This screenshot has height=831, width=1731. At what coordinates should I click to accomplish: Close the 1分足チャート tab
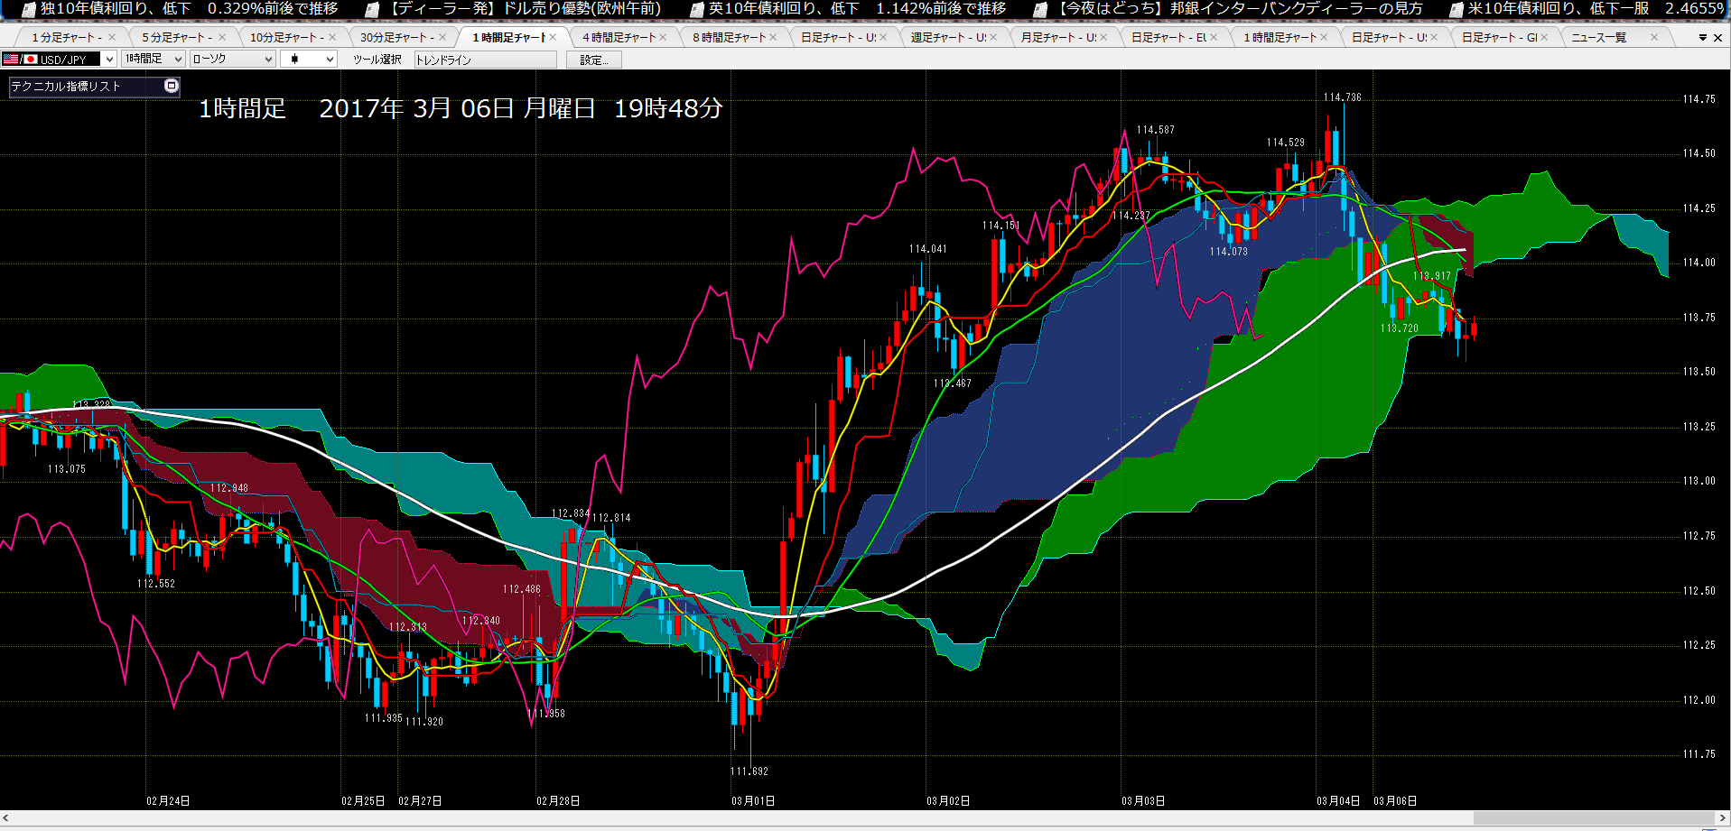click(x=112, y=38)
